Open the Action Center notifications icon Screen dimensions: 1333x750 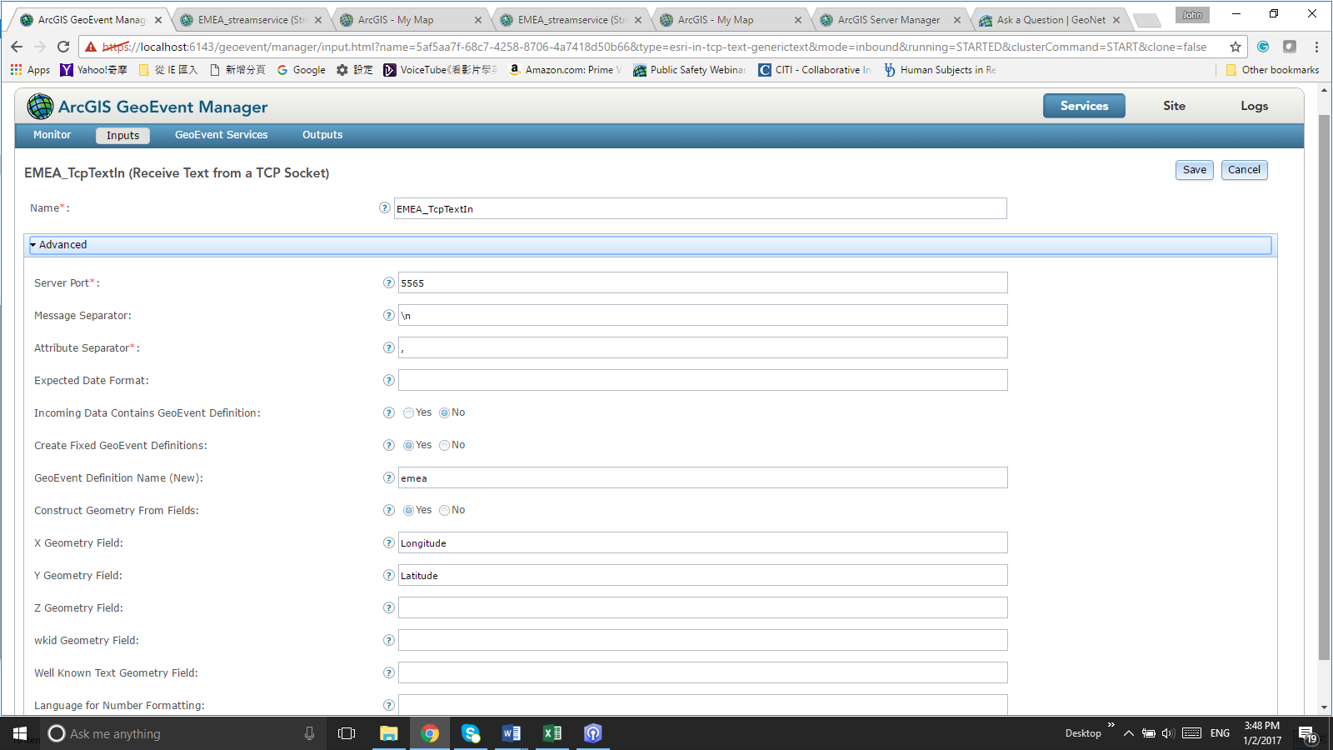click(1308, 733)
